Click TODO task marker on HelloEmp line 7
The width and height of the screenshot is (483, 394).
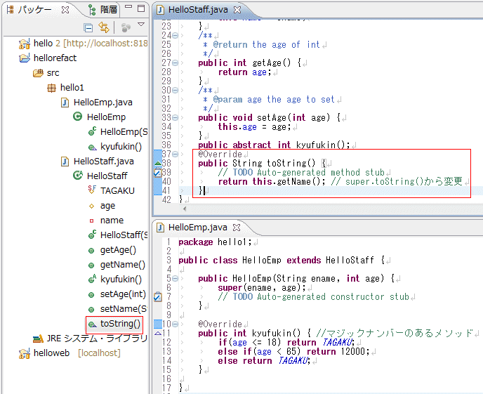[x=157, y=297]
